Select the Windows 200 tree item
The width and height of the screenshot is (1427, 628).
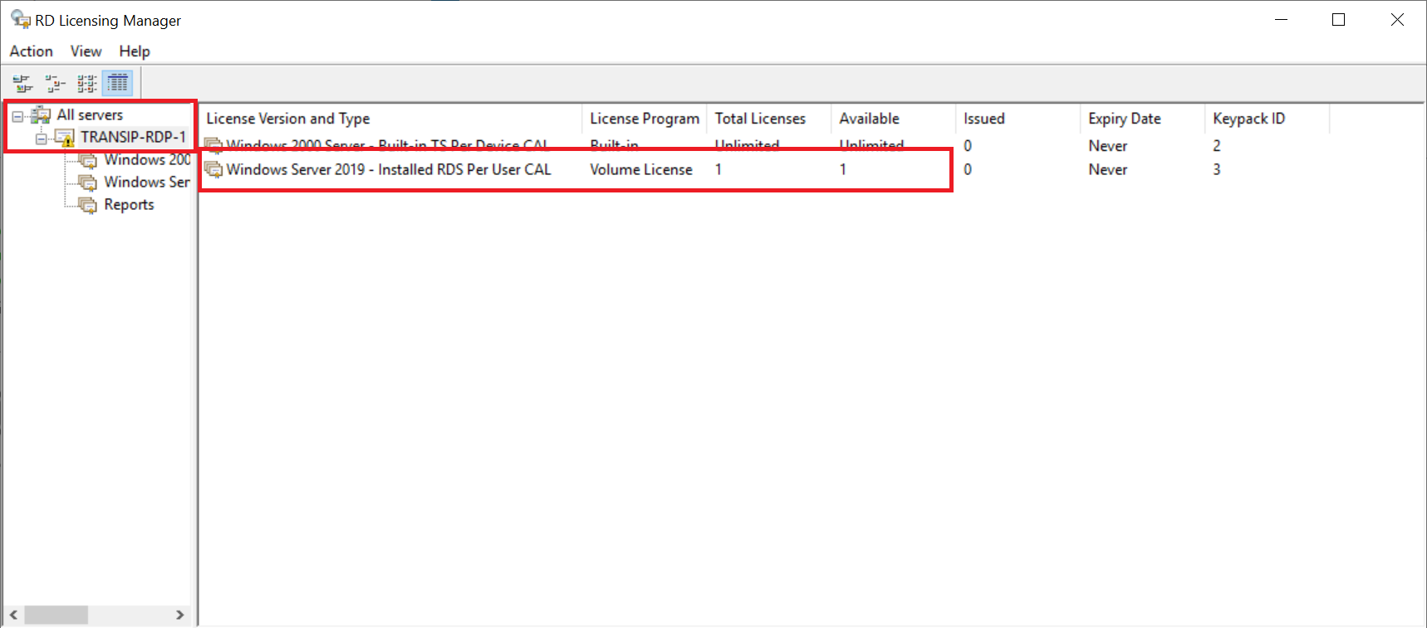[x=147, y=159]
